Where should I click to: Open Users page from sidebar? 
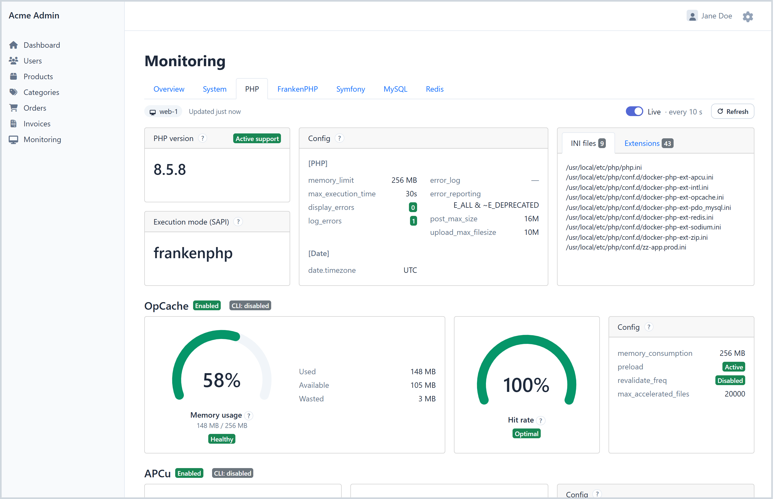coord(33,61)
